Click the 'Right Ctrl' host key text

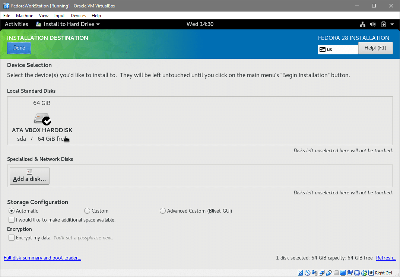(x=383, y=273)
